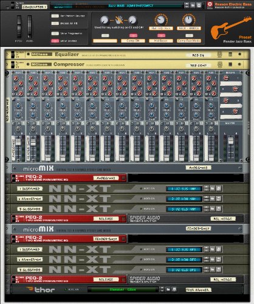This screenshot has height=304, width=254.
Task: Collapse the MClass Equalizer device
Action: (x=7, y=54)
